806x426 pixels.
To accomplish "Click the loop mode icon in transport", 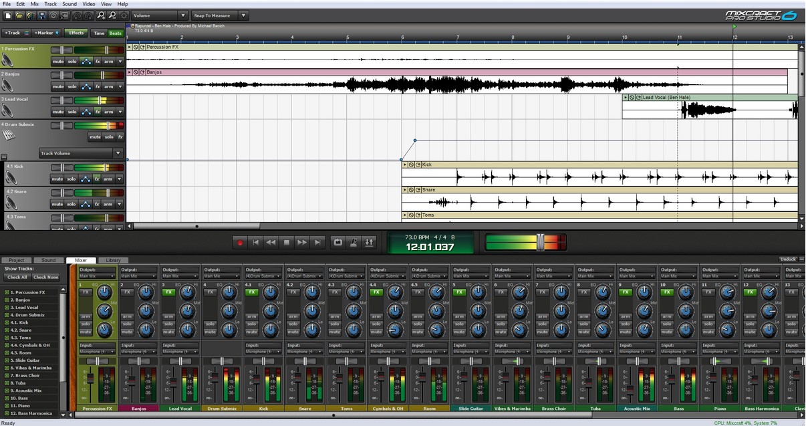I will tap(338, 242).
